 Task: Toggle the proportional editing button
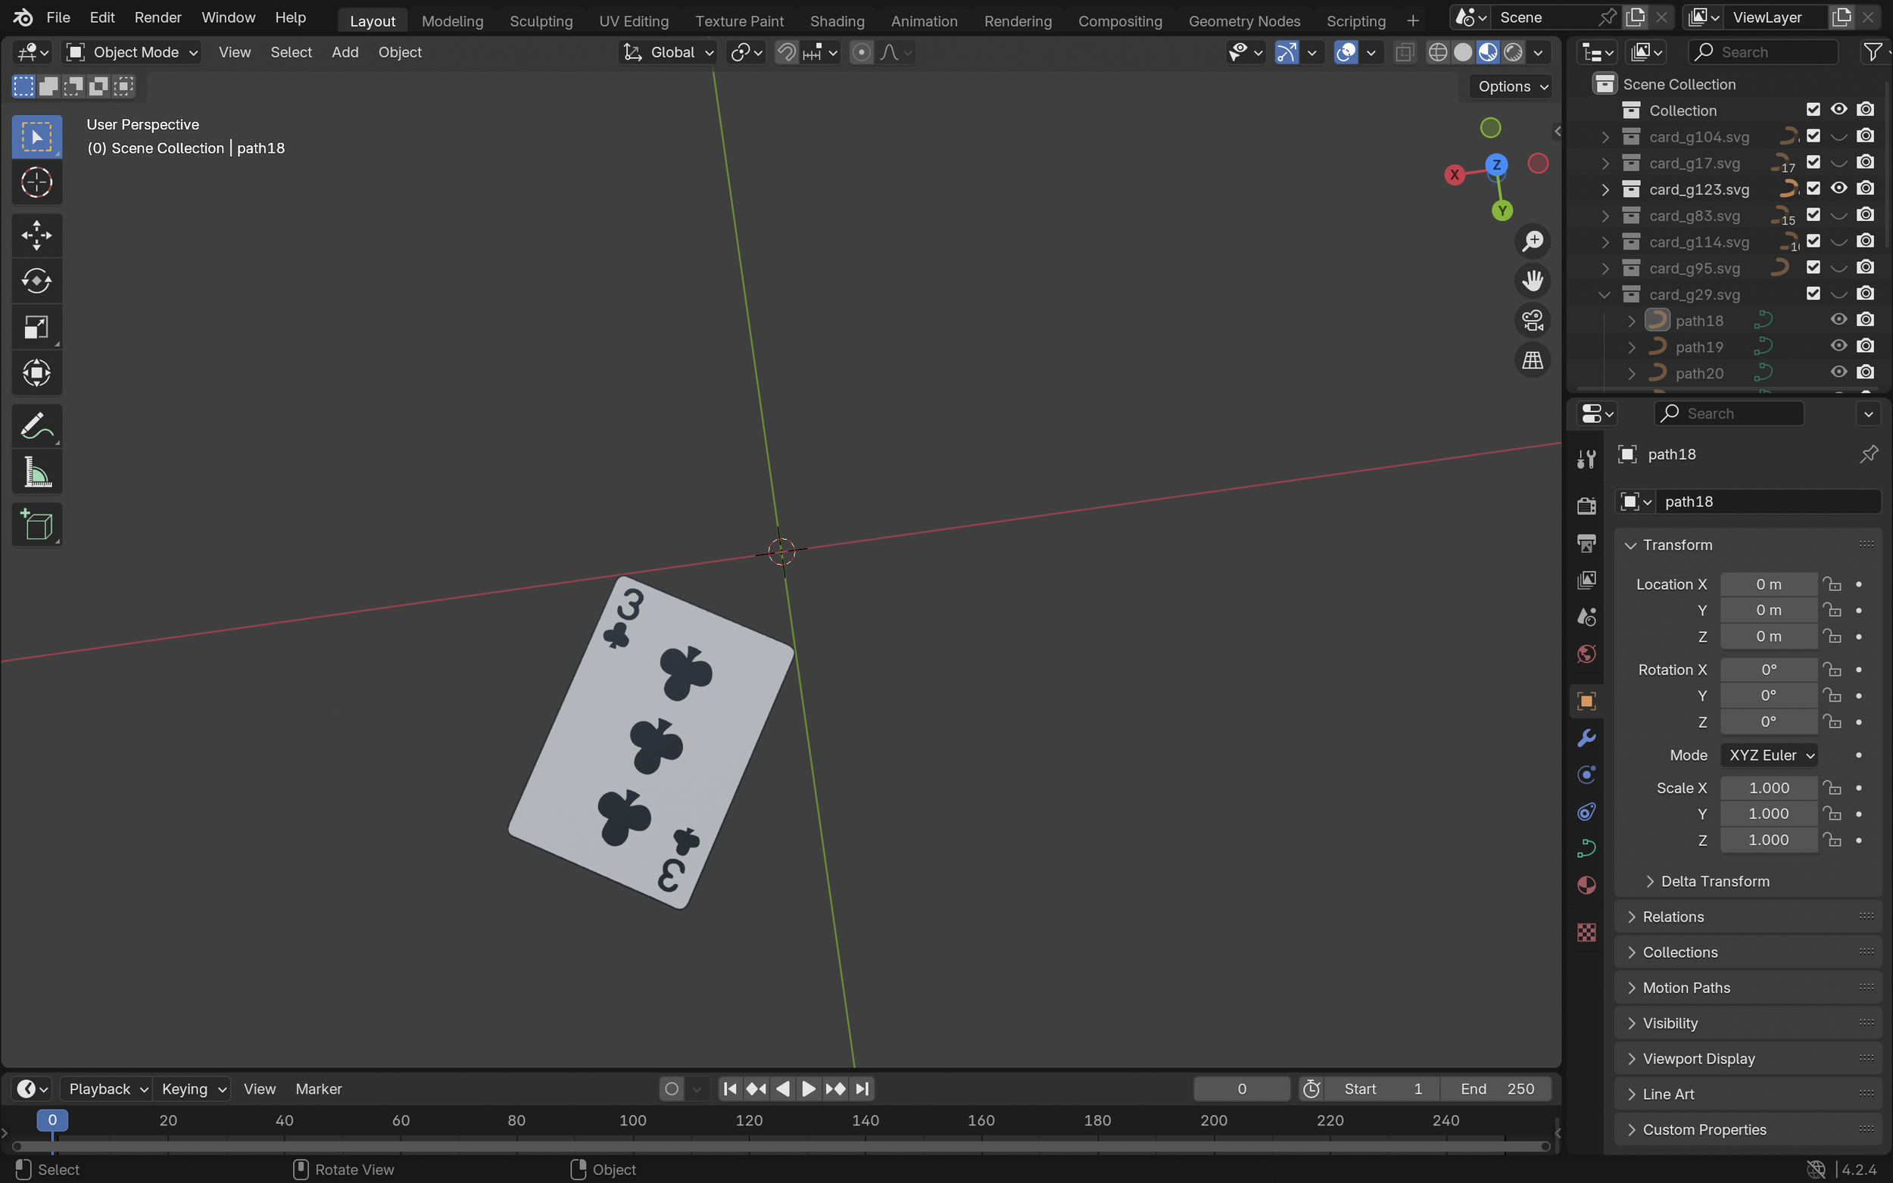coord(861,52)
